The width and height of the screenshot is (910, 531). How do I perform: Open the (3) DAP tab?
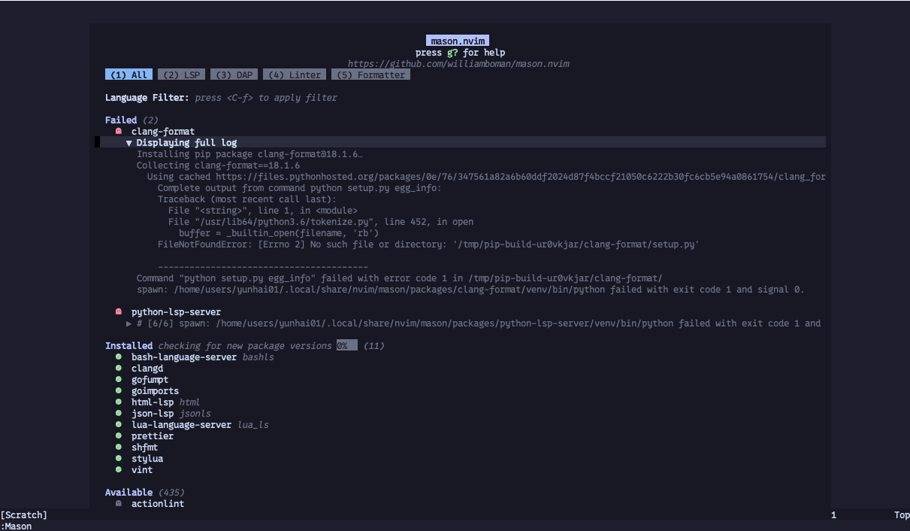coord(234,74)
